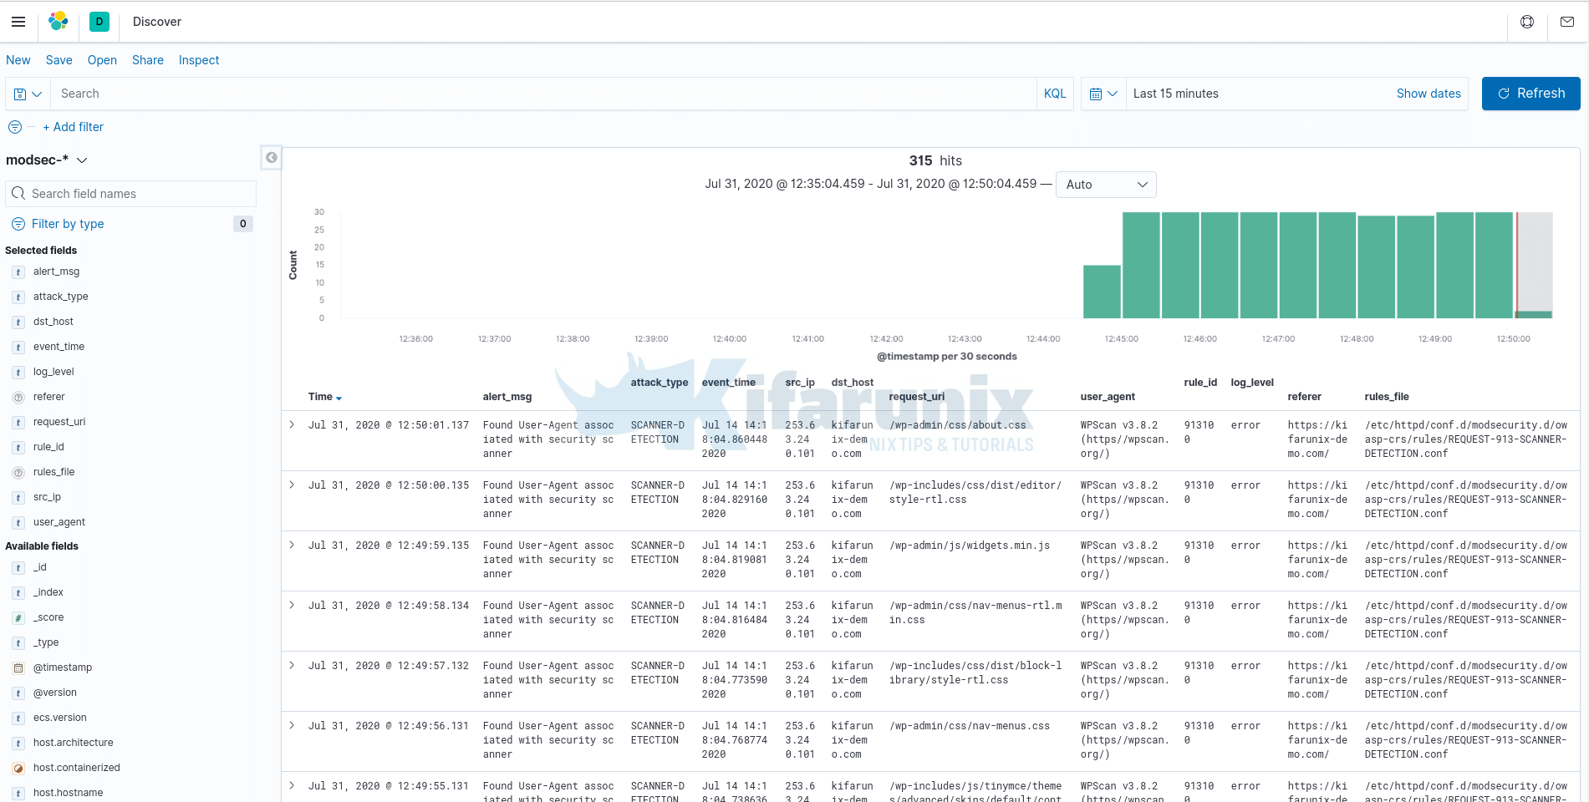
Task: Click the Add filter link
Action: (x=74, y=127)
